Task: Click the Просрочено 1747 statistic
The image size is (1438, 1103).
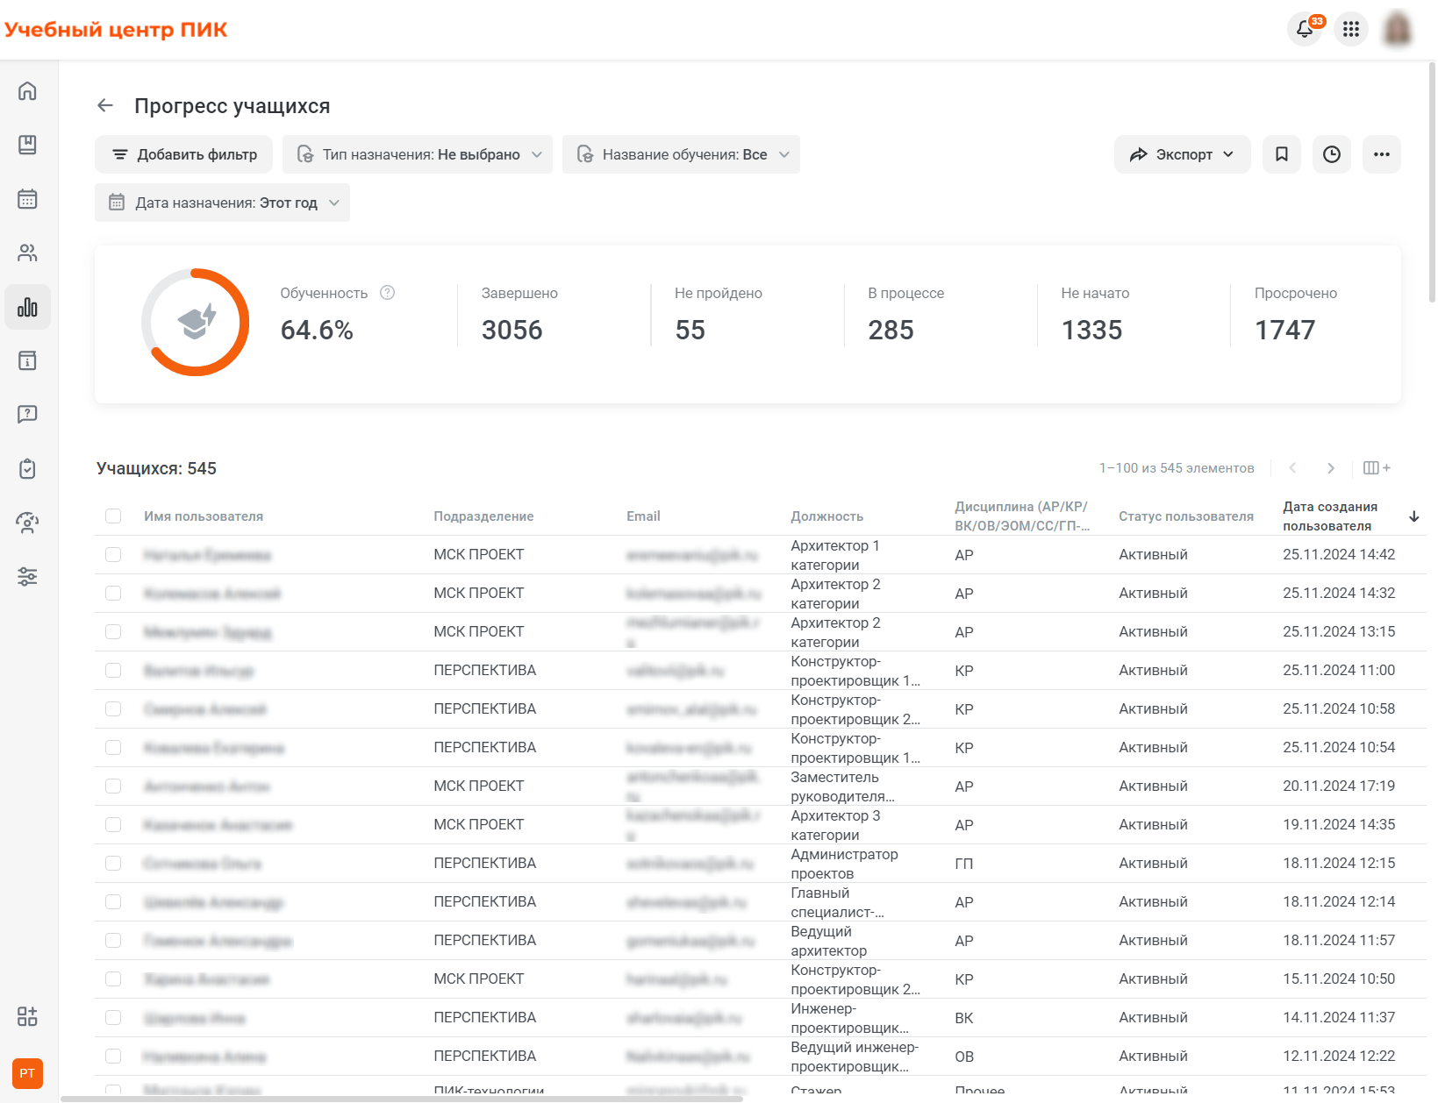Action: pos(1296,316)
